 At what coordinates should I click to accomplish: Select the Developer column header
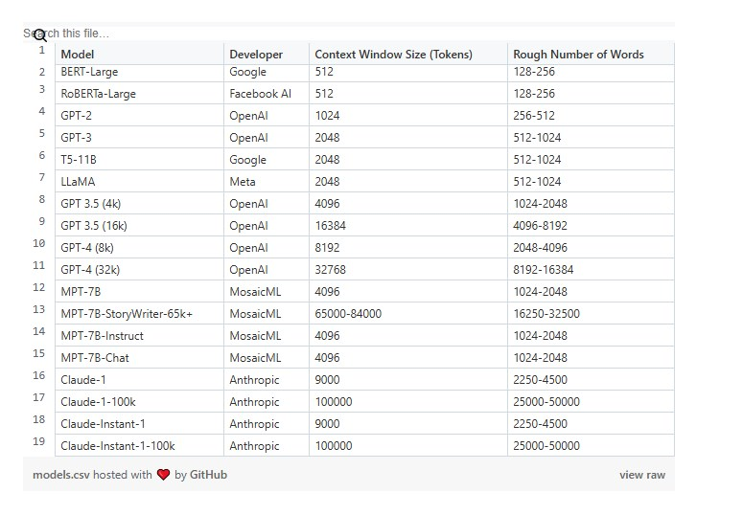point(256,55)
